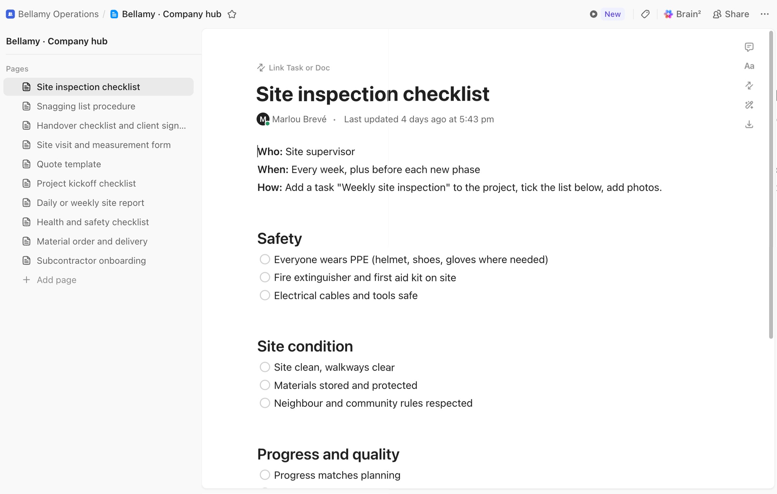The height and width of the screenshot is (494, 777).
Task: Click the tag icon in the top bar
Action: (645, 14)
